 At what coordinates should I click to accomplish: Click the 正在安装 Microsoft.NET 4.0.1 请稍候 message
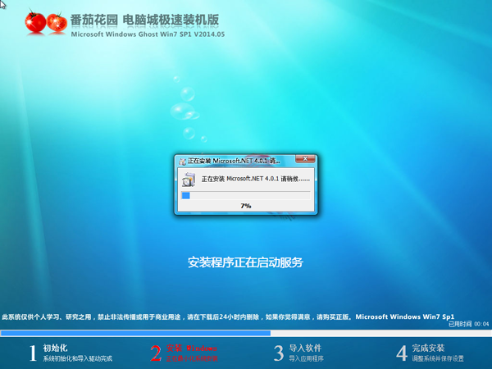pyautogui.click(x=256, y=178)
